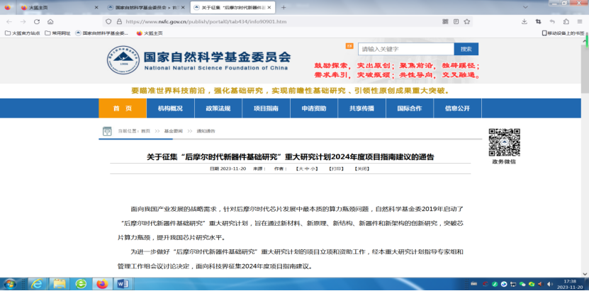
Task: Click the Internet Explorer taskbar icon
Action: [36, 283]
